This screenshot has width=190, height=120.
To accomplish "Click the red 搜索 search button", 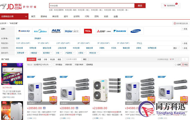I will (x=140, y=6).
